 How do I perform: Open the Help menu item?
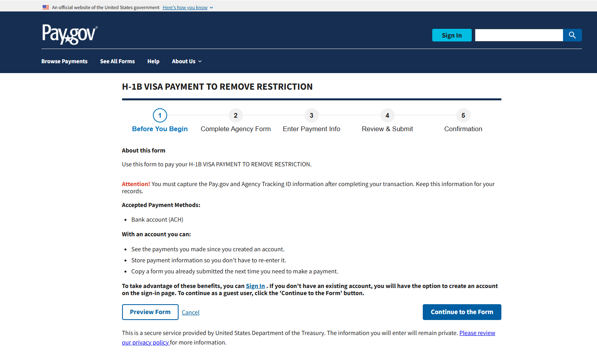153,61
